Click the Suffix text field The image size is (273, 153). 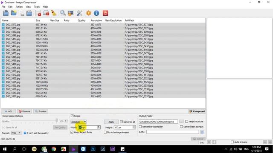(172, 132)
